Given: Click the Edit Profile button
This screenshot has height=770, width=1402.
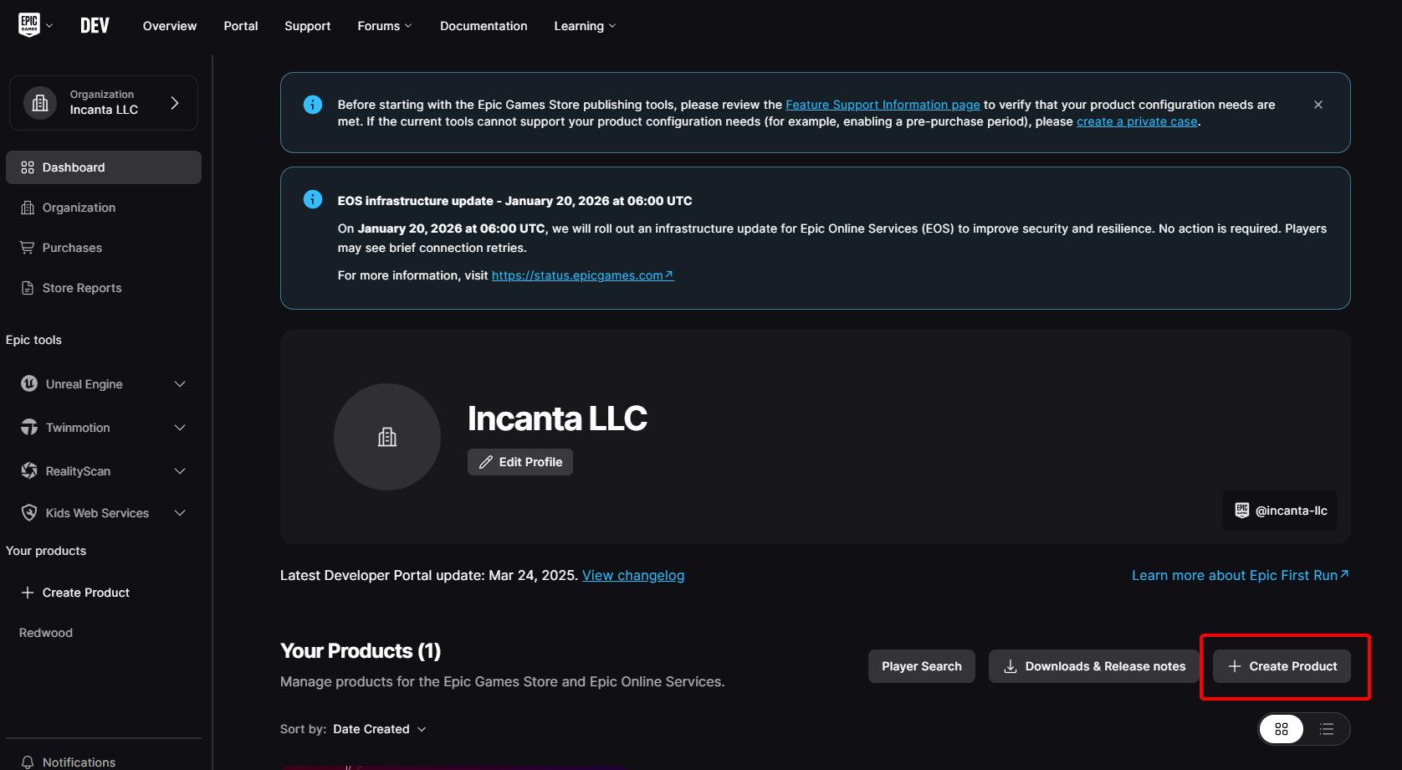Looking at the screenshot, I should tap(519, 461).
